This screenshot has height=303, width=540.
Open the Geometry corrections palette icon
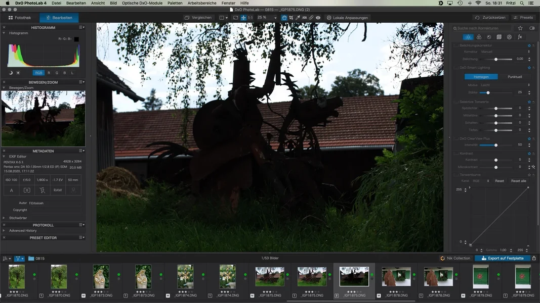(499, 37)
